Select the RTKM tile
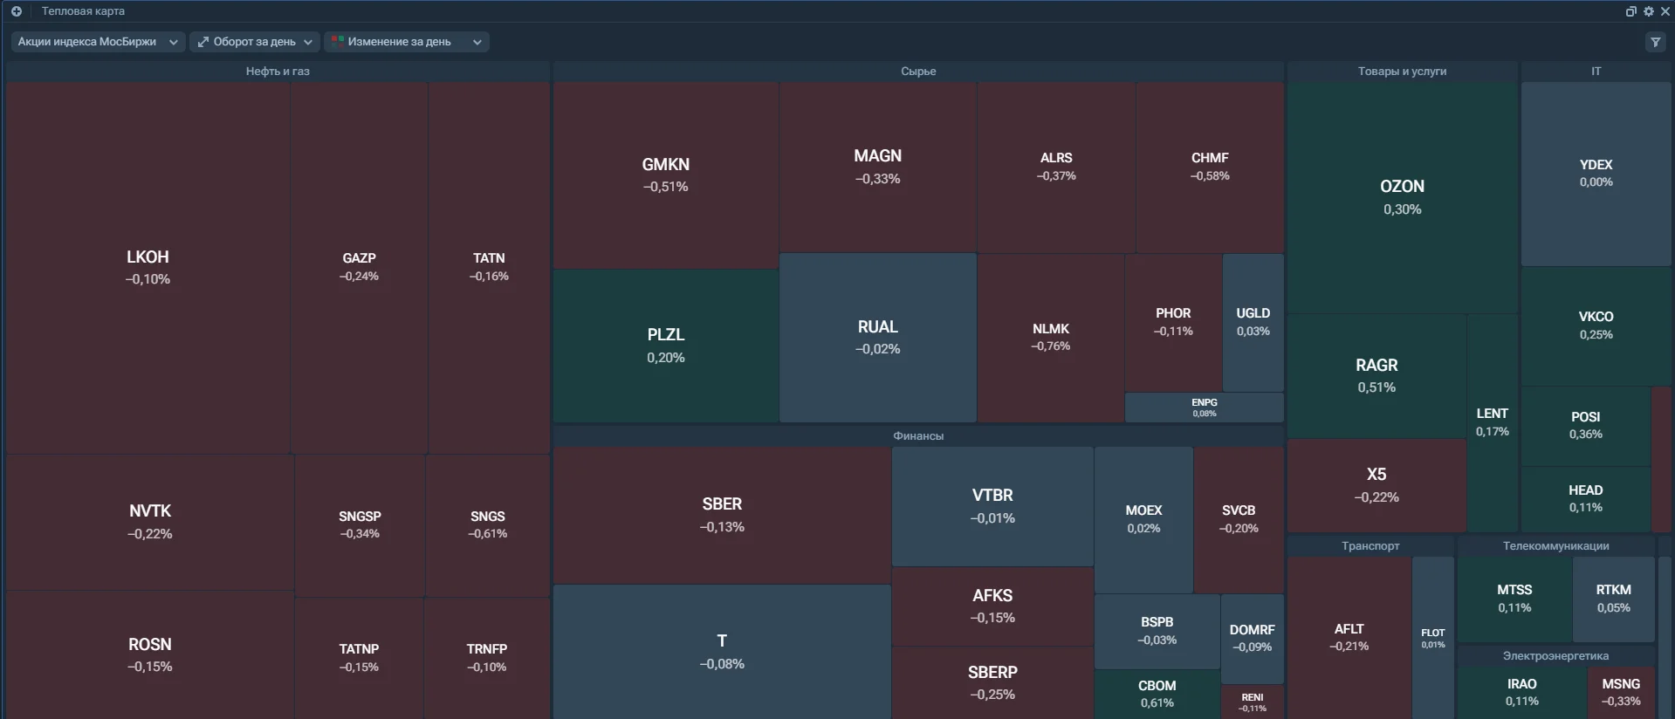This screenshot has width=1675, height=719. [x=1614, y=599]
